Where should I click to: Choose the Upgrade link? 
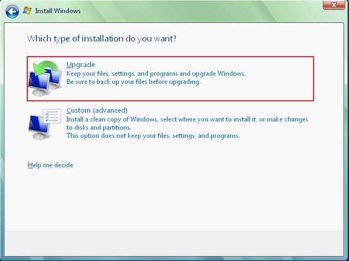(x=81, y=64)
